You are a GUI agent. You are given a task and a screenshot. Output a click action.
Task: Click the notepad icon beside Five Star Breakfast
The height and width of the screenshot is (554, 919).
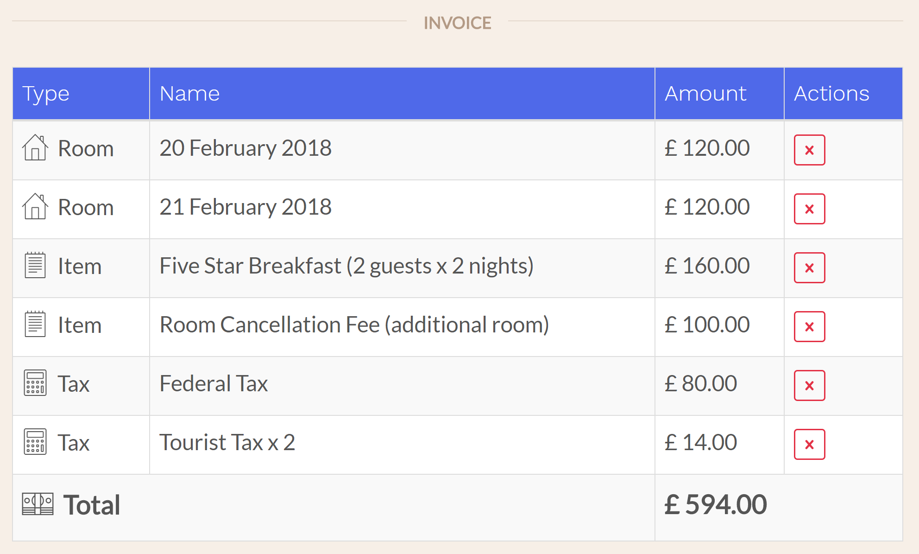[x=35, y=265]
